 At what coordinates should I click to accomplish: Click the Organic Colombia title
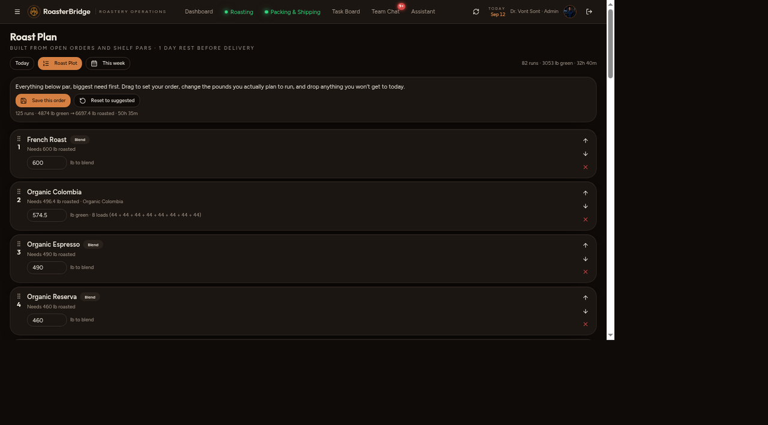[x=54, y=192]
